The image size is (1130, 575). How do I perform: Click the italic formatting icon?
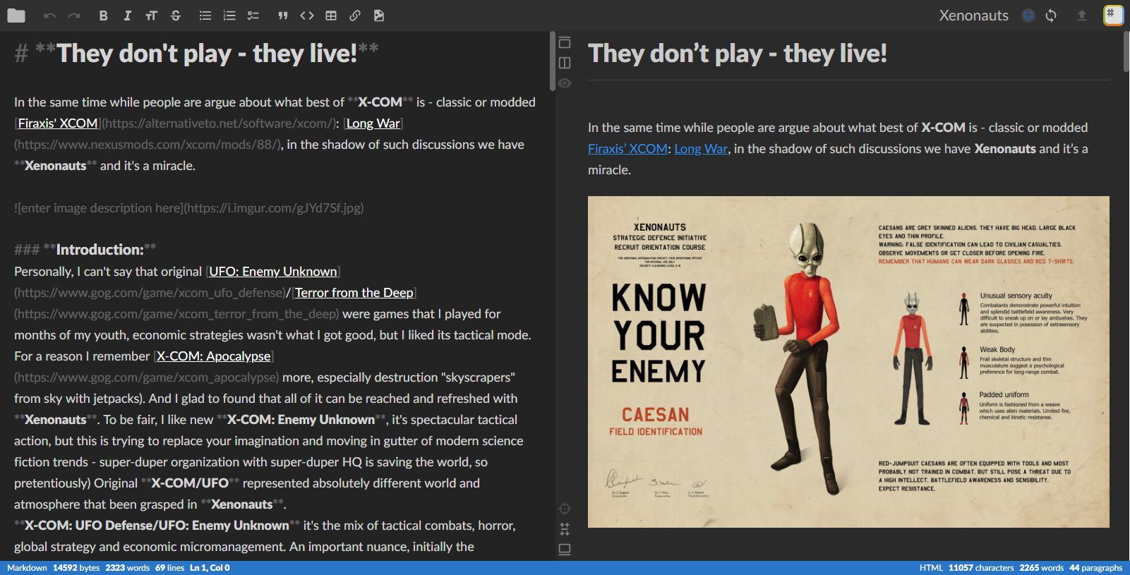coord(127,16)
